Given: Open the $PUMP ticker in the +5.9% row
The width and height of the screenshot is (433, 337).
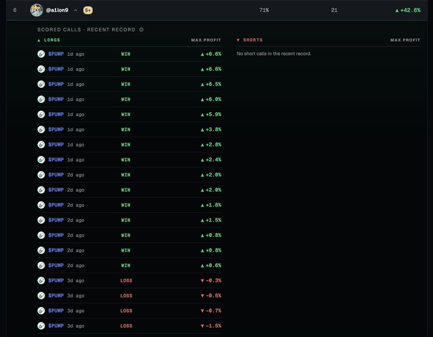Looking at the screenshot, I should click(x=56, y=114).
